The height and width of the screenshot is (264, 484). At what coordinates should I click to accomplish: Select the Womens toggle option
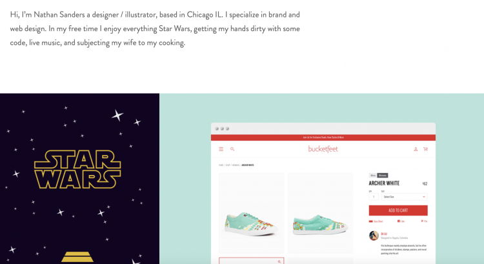pyautogui.click(x=383, y=176)
